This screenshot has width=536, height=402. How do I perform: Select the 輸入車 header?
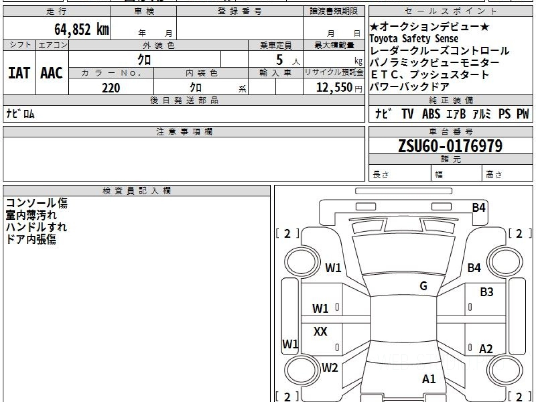coord(276,73)
